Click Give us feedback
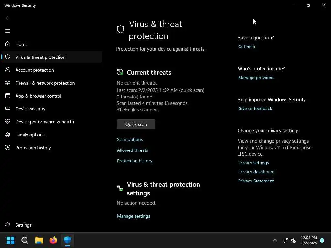Image resolution: width=331 pixels, height=248 pixels. tap(255, 108)
